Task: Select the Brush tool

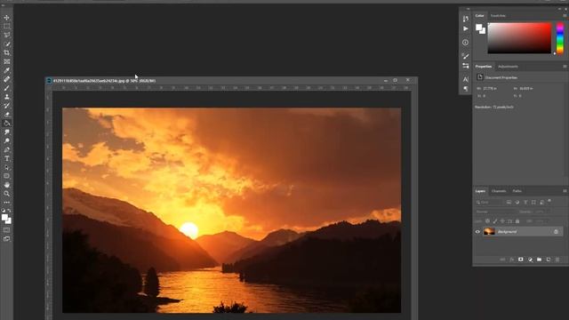Action: (6, 88)
